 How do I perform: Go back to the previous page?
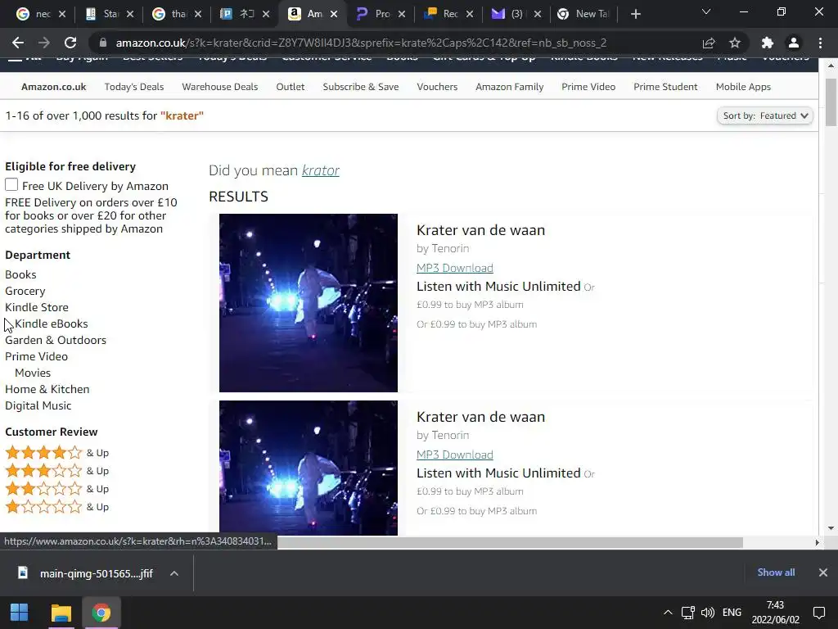click(x=18, y=43)
